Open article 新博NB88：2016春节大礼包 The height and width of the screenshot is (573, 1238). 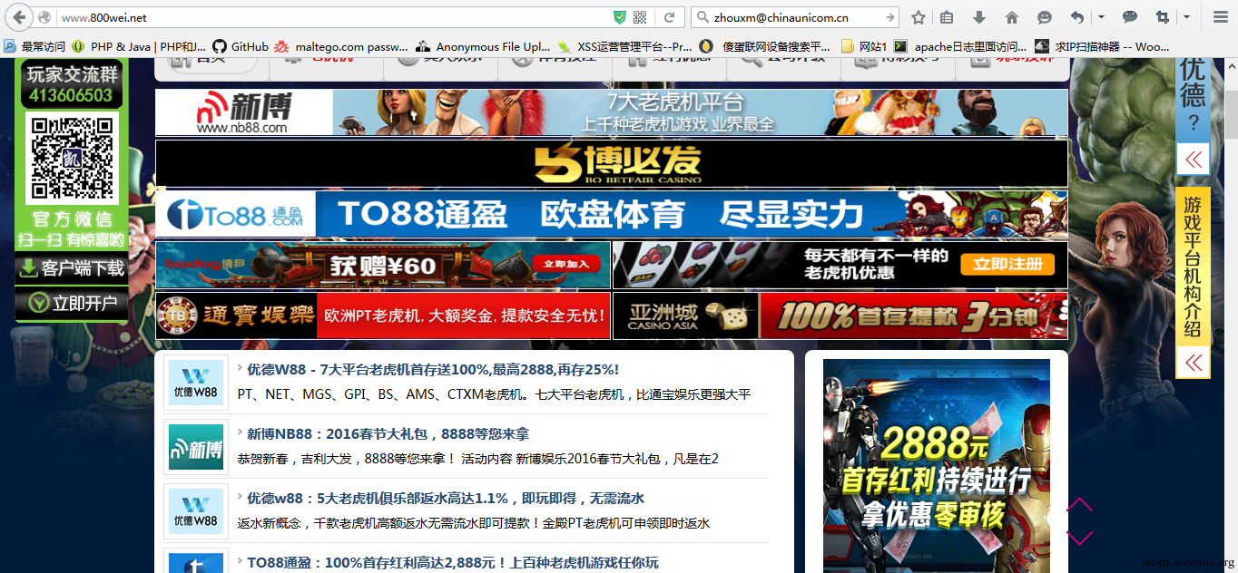pyautogui.click(x=388, y=434)
